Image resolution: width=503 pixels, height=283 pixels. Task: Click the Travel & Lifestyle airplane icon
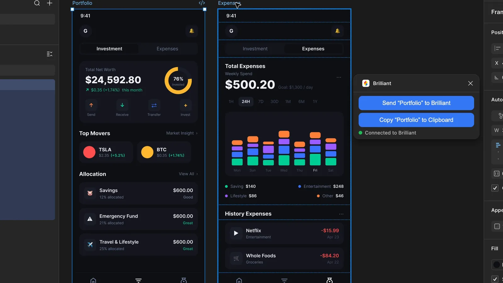coord(90,245)
